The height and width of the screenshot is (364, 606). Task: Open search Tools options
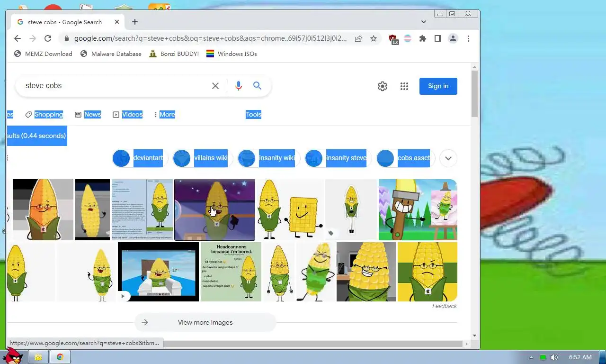[253, 114]
